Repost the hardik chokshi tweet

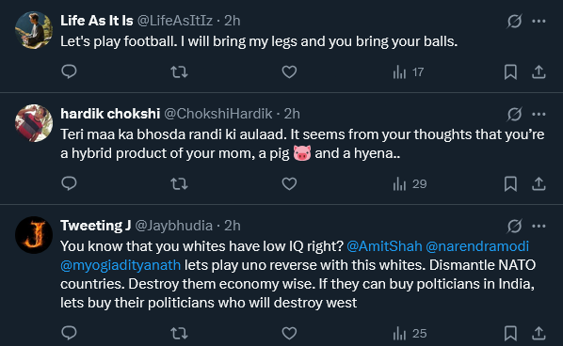[x=179, y=184]
